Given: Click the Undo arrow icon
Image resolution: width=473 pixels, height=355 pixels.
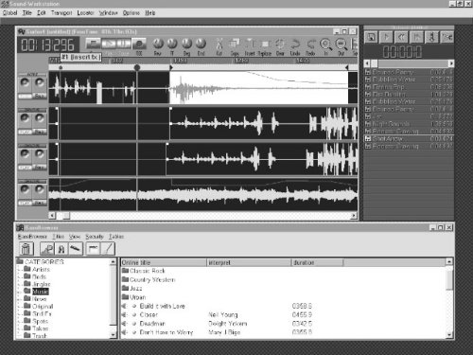Looking at the screenshot, I should tap(295, 44).
